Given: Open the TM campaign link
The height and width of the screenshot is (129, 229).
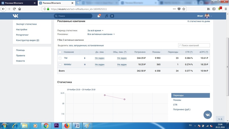Looking at the screenshot, I should 66,58.
